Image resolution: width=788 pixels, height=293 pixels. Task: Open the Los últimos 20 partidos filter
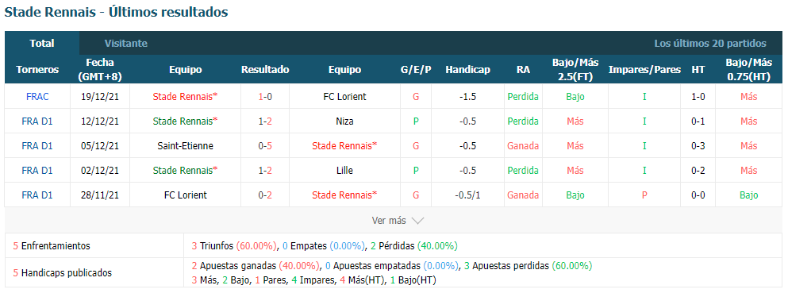(x=710, y=43)
